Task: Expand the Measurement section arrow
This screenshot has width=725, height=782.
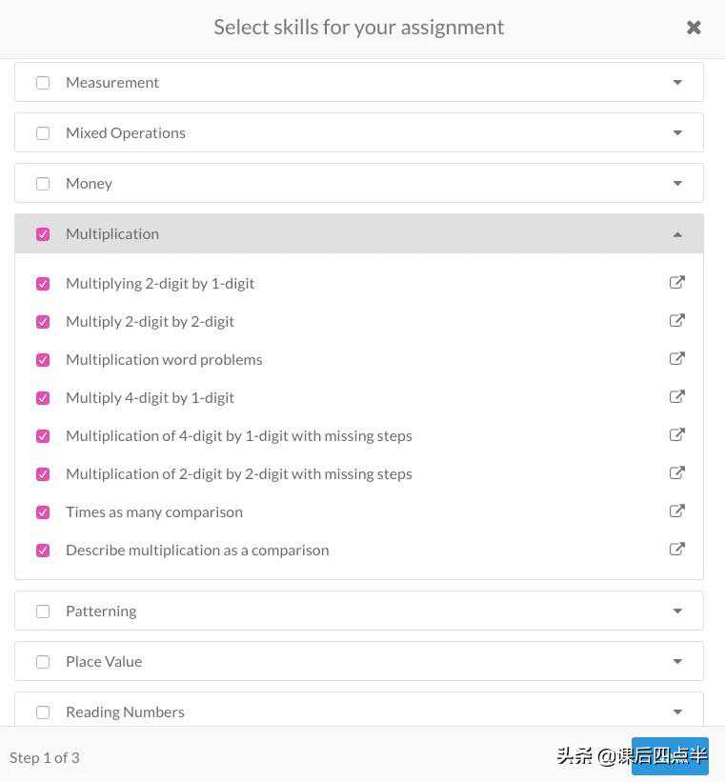Action: pyautogui.click(x=677, y=83)
